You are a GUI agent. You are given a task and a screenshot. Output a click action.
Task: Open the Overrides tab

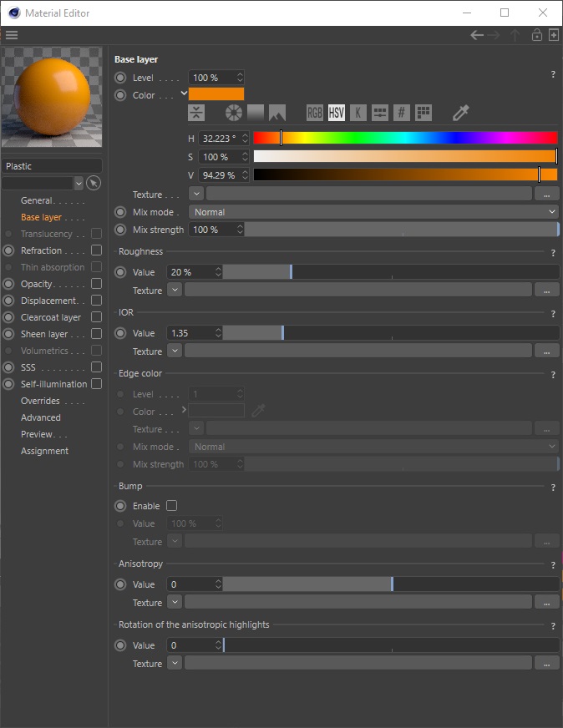40,401
